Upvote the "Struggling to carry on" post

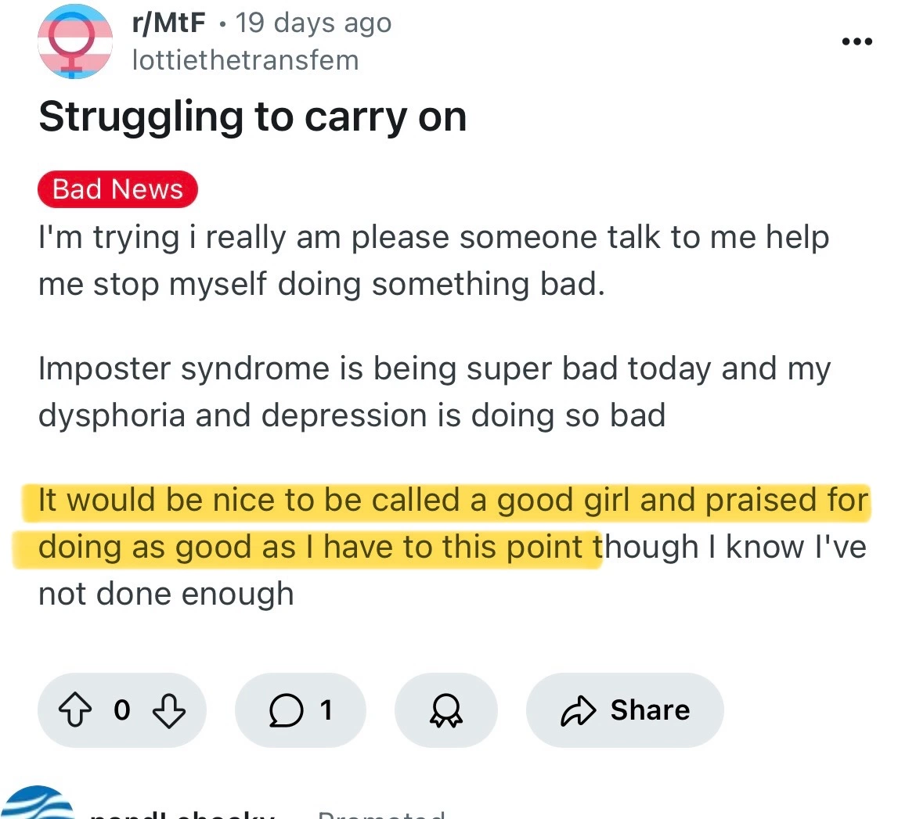coord(74,710)
